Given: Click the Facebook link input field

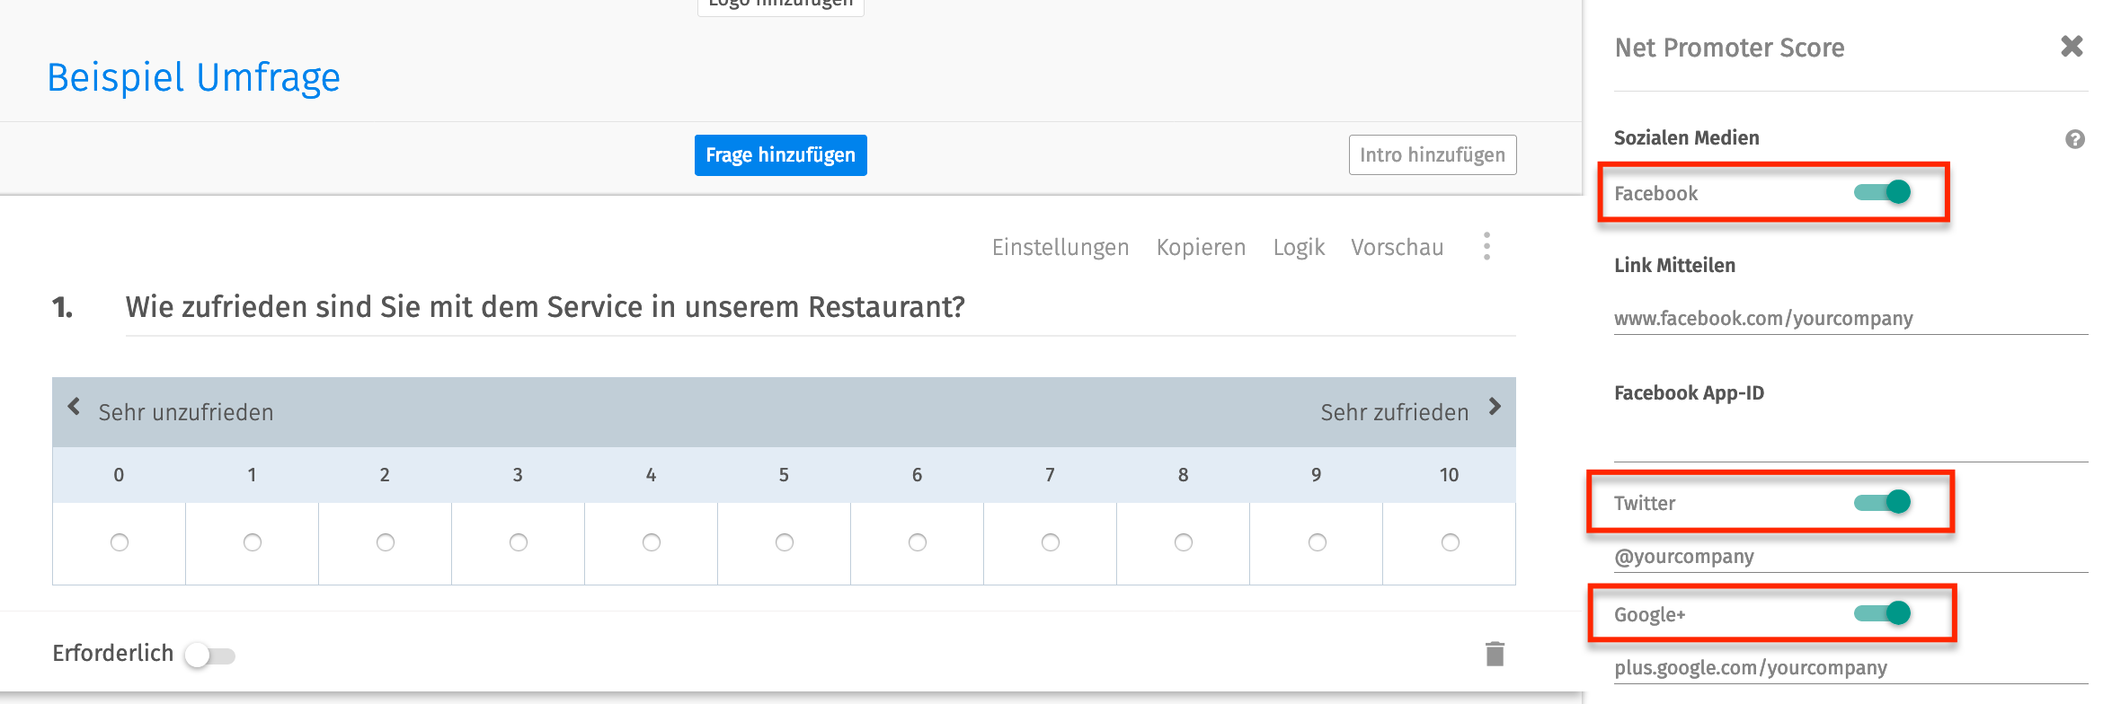Looking at the screenshot, I should pyautogui.click(x=1850, y=318).
